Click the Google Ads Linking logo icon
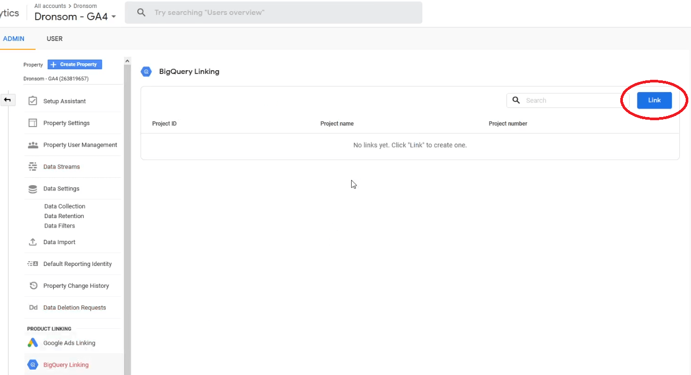This screenshot has width=691, height=375. point(33,343)
